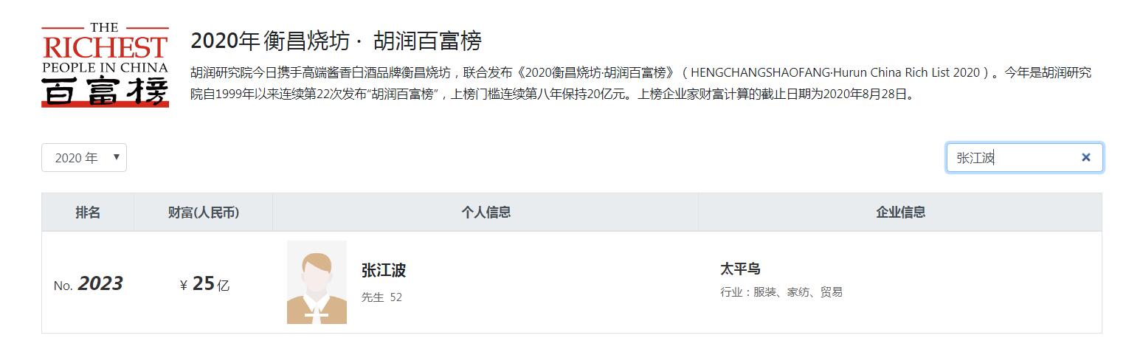The width and height of the screenshot is (1126, 338).
Task: Open the company link 太平鸟
Action: 740,269
